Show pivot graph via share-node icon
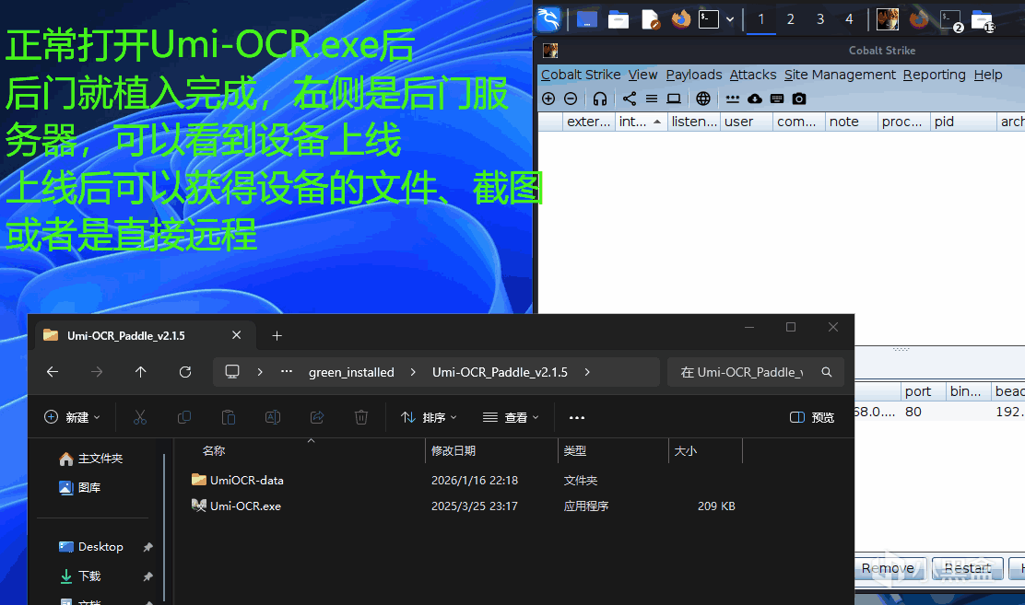The image size is (1025, 605). tap(629, 99)
